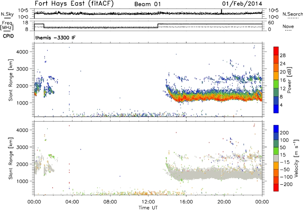Click the '16:00' time axis tick label
303x210 pixels.
click(186, 202)
